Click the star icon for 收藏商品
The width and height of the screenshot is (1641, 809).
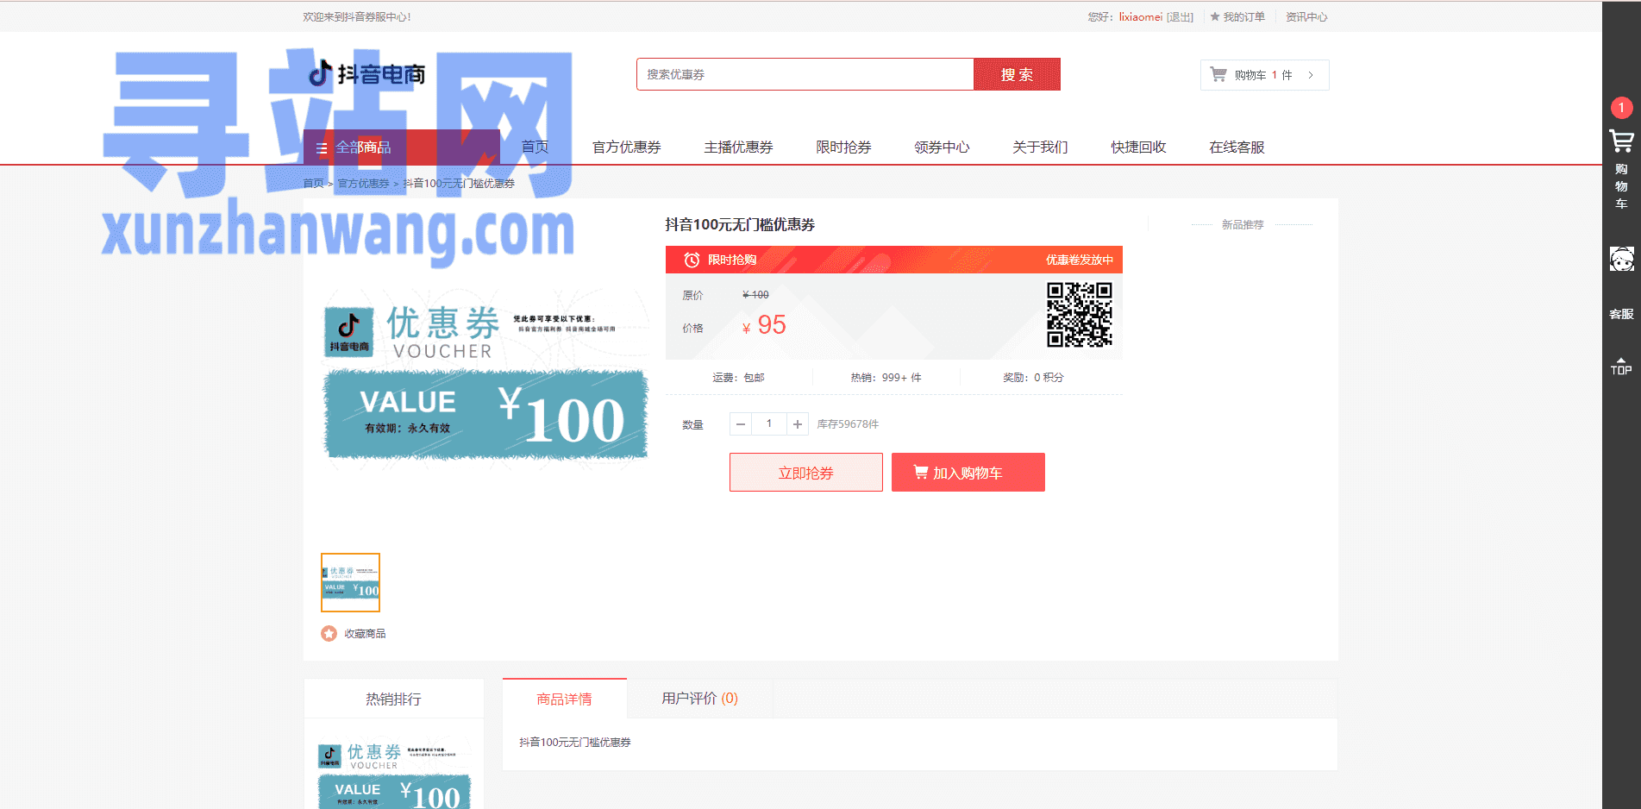(329, 634)
